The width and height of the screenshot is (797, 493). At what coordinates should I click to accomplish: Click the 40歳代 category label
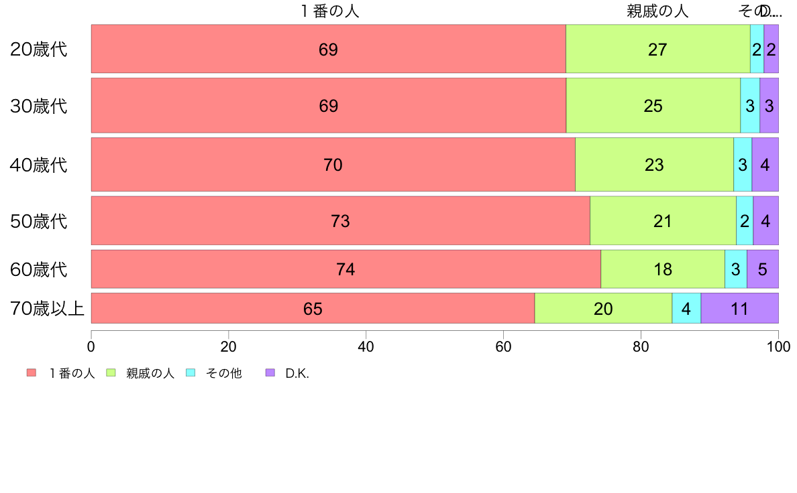tap(39, 165)
